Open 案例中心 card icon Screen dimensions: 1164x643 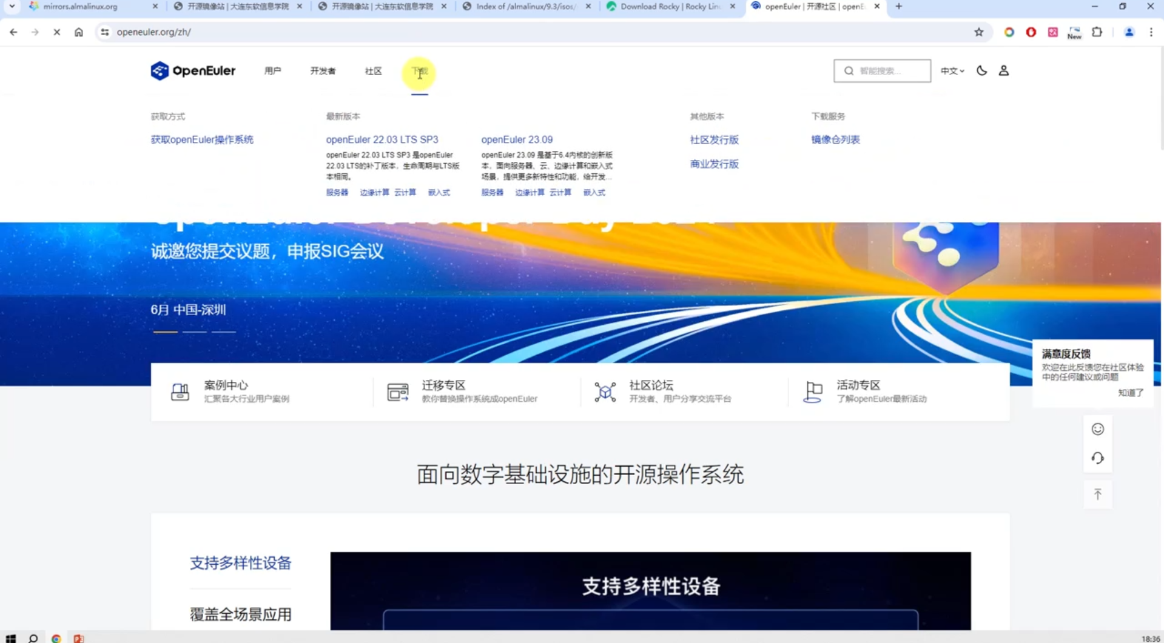pos(180,392)
